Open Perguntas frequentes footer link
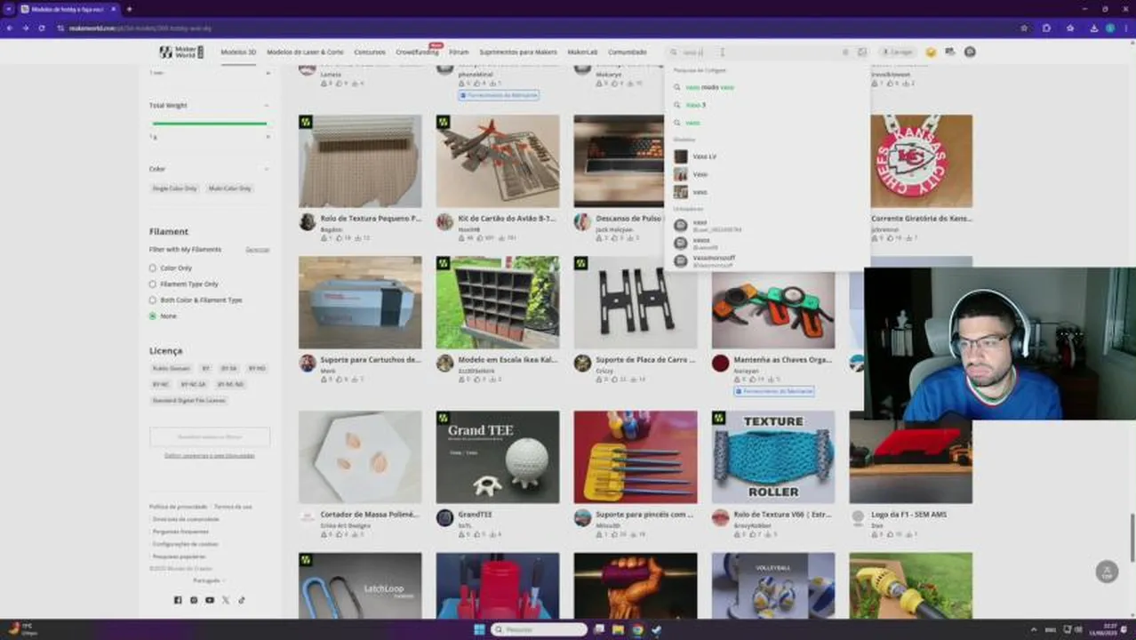The height and width of the screenshot is (640, 1136). 179,532
